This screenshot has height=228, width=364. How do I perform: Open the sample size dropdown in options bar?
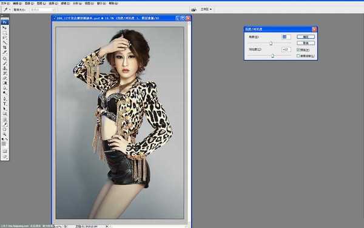coord(44,10)
